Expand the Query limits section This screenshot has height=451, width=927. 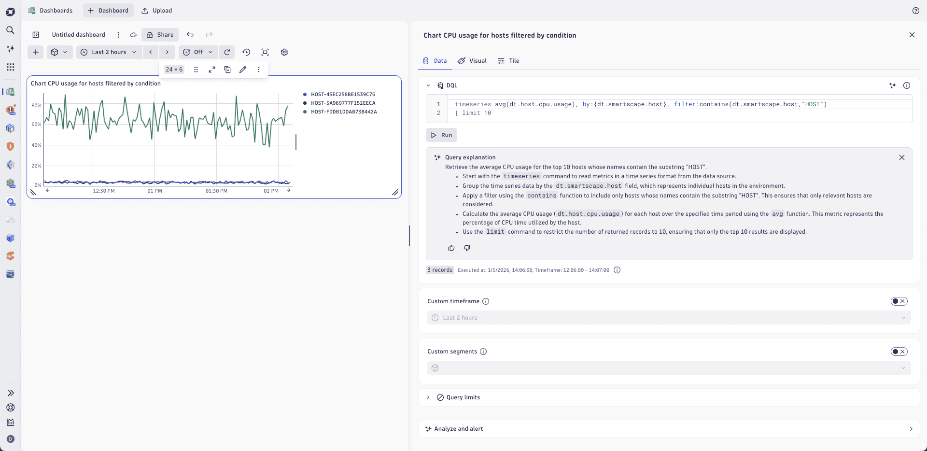(x=428, y=397)
